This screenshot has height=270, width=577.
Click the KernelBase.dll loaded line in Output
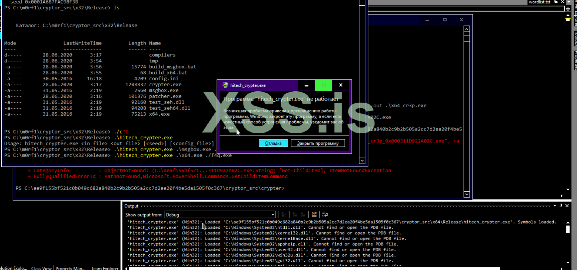point(267,238)
